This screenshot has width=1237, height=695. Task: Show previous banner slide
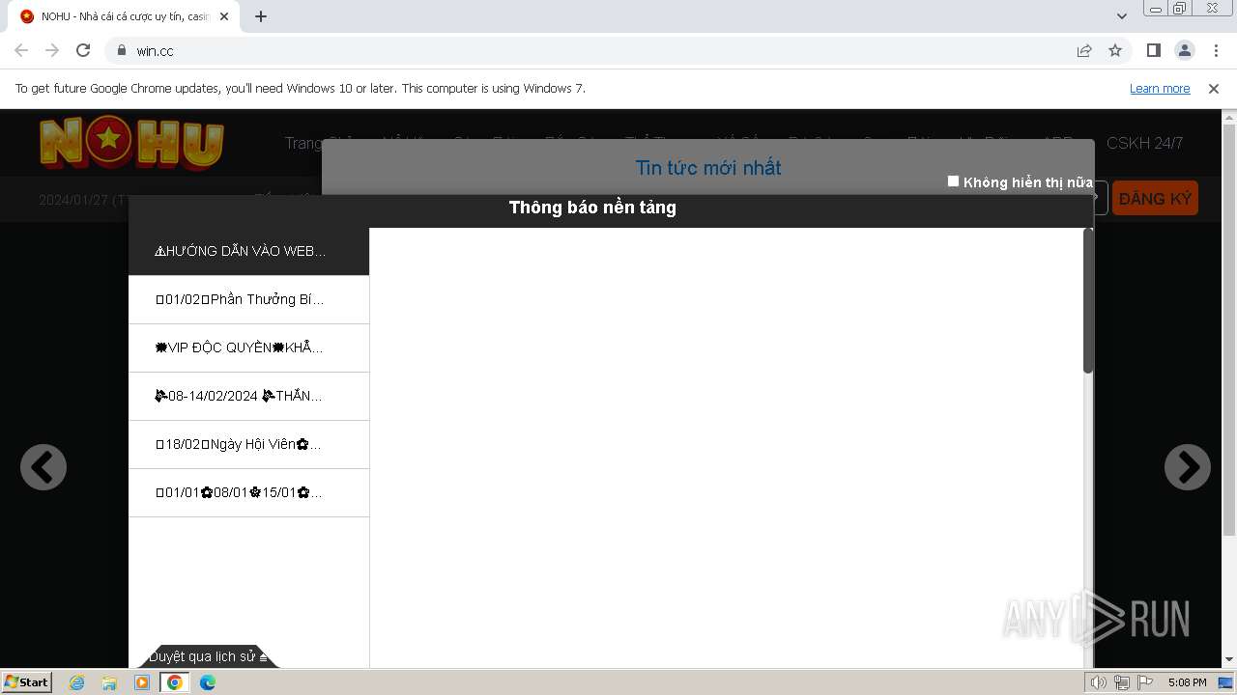pyautogui.click(x=43, y=467)
